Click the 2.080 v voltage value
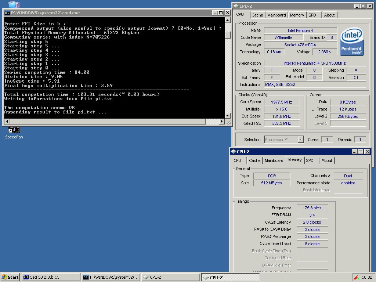 (325, 52)
